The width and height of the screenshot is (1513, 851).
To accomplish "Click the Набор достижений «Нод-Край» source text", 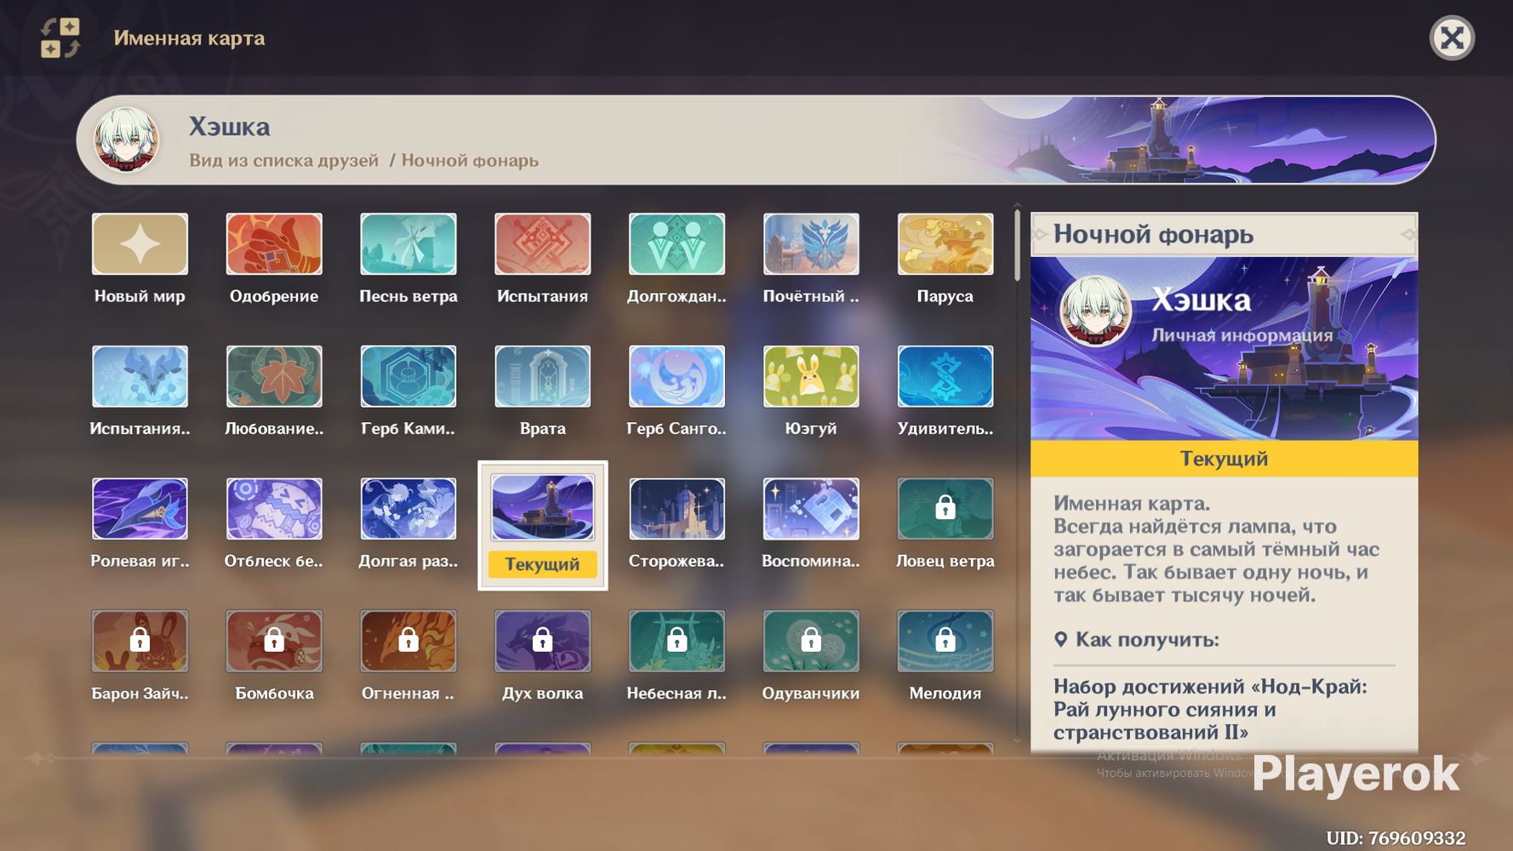I will [x=1210, y=710].
